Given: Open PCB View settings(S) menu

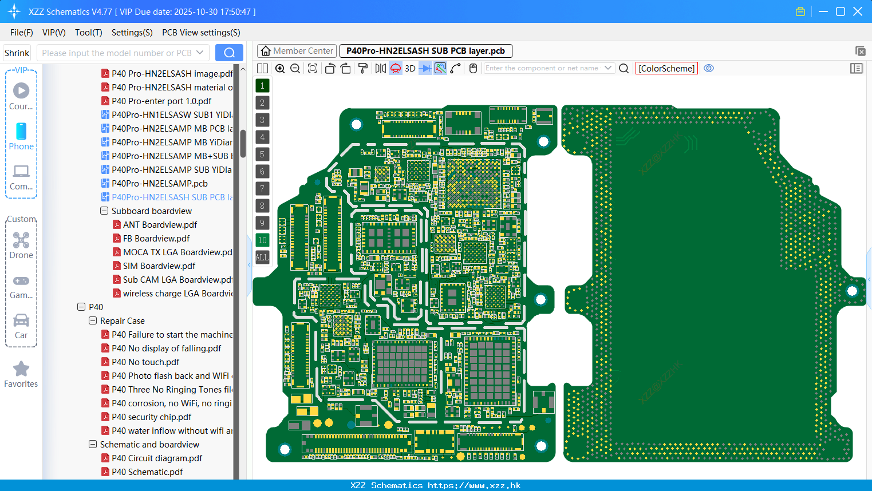Looking at the screenshot, I should pyautogui.click(x=201, y=33).
